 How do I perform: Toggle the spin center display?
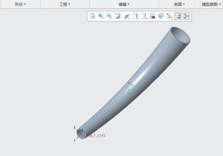pyautogui.click(x=186, y=16)
